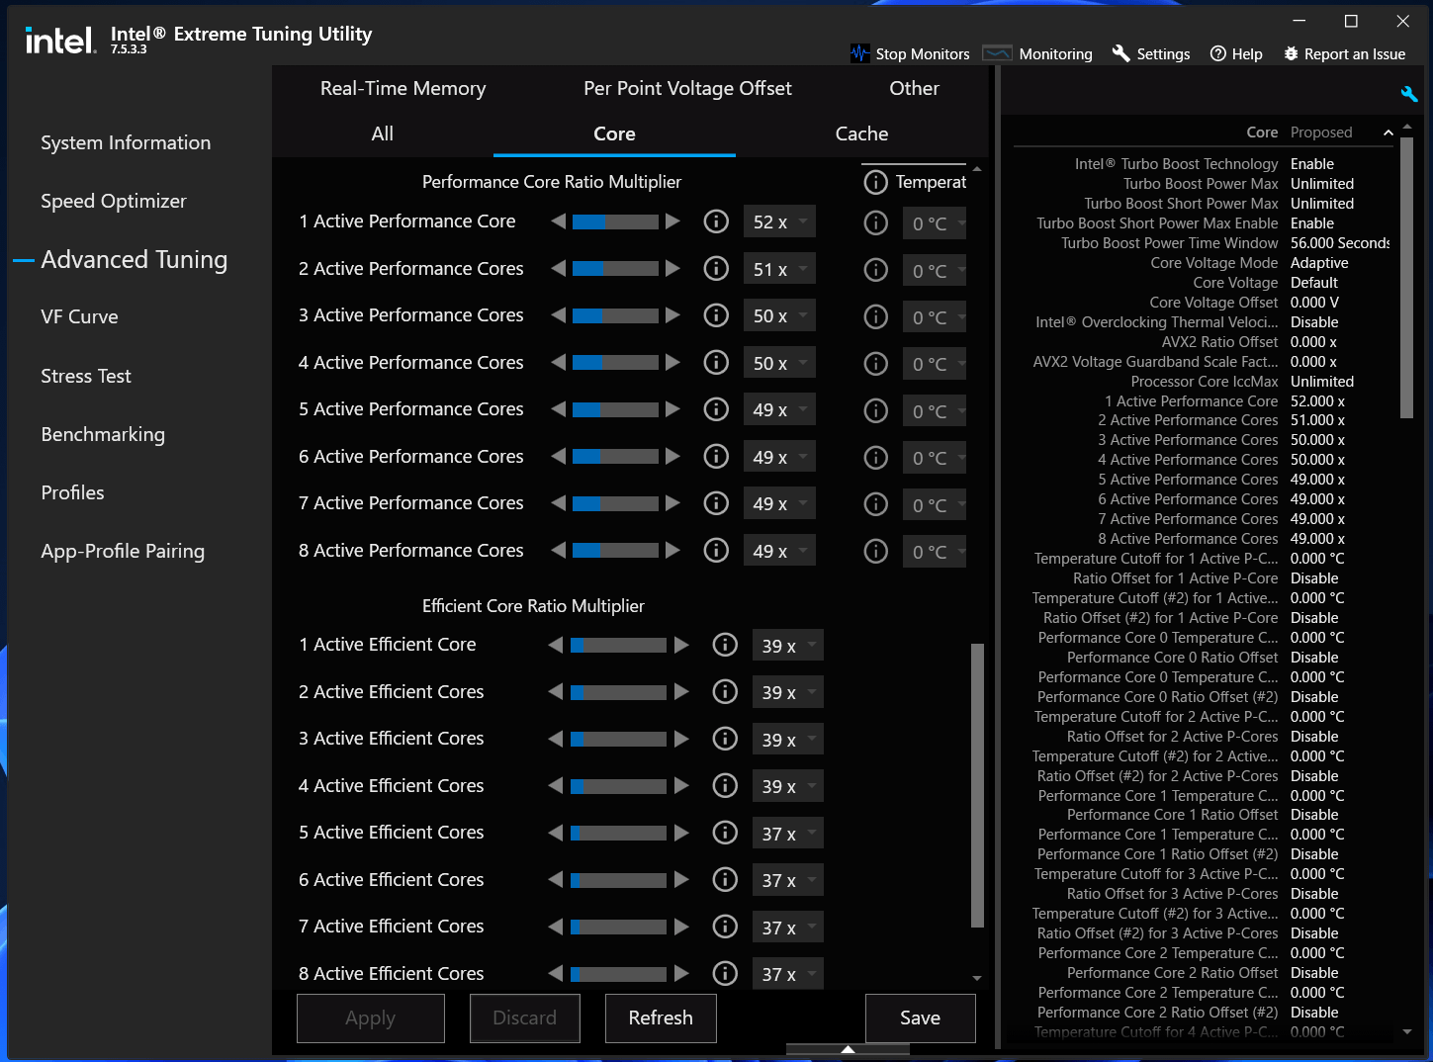Image resolution: width=1433 pixels, height=1062 pixels.
Task: Open Speed Optimizer section
Action: 114,201
